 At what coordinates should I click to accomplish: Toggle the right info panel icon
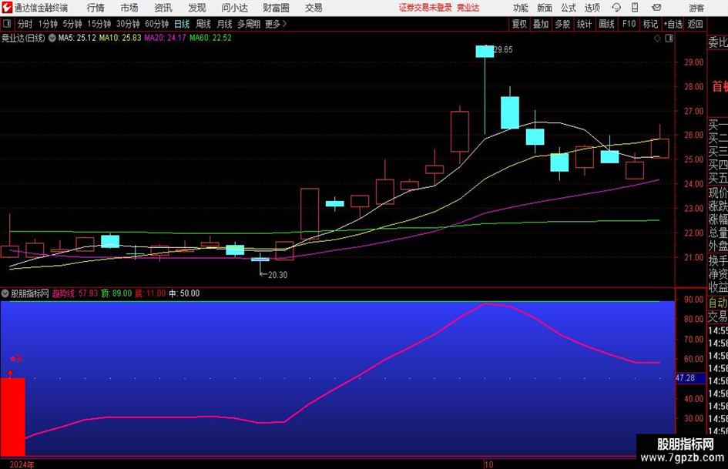click(669, 39)
